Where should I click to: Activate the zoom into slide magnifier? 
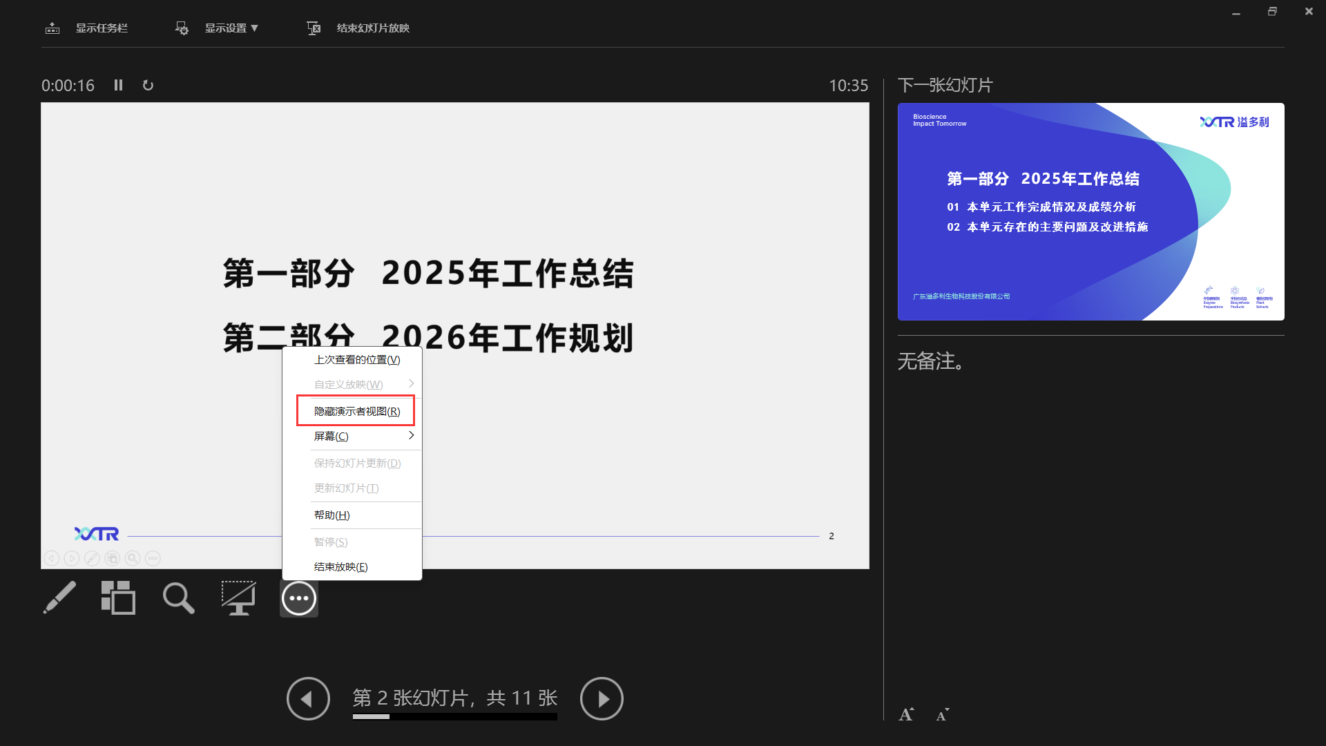[x=177, y=598]
